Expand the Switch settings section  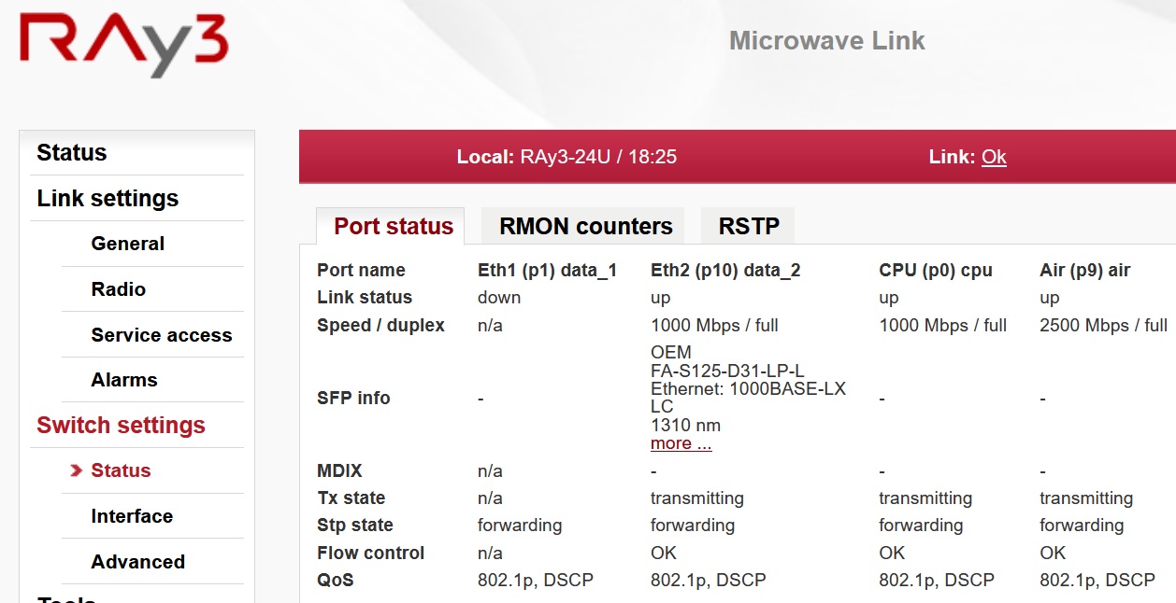(x=121, y=425)
